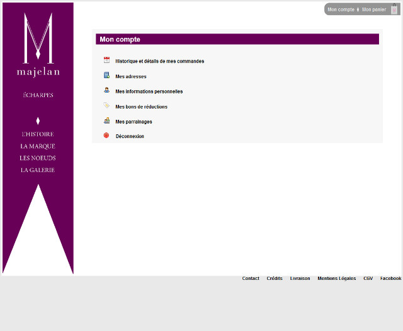The image size is (403, 331).
Task: Click the personal information user icon
Action: (x=106, y=90)
